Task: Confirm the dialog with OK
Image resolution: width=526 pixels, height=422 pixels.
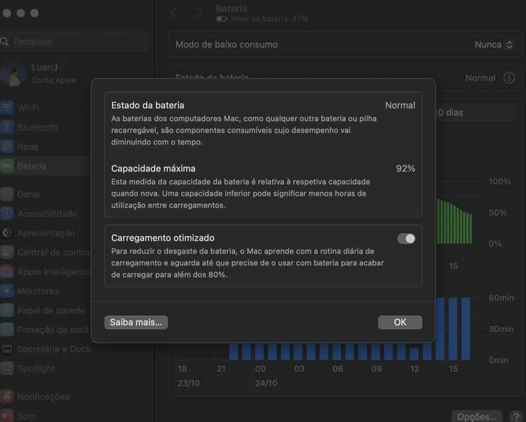Action: tap(400, 322)
